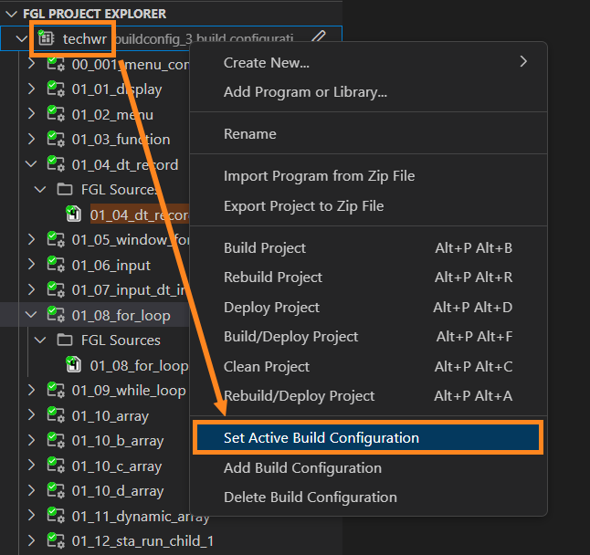The height and width of the screenshot is (555, 590).
Task: Select Rebuild Project from the context menu
Action: [273, 277]
